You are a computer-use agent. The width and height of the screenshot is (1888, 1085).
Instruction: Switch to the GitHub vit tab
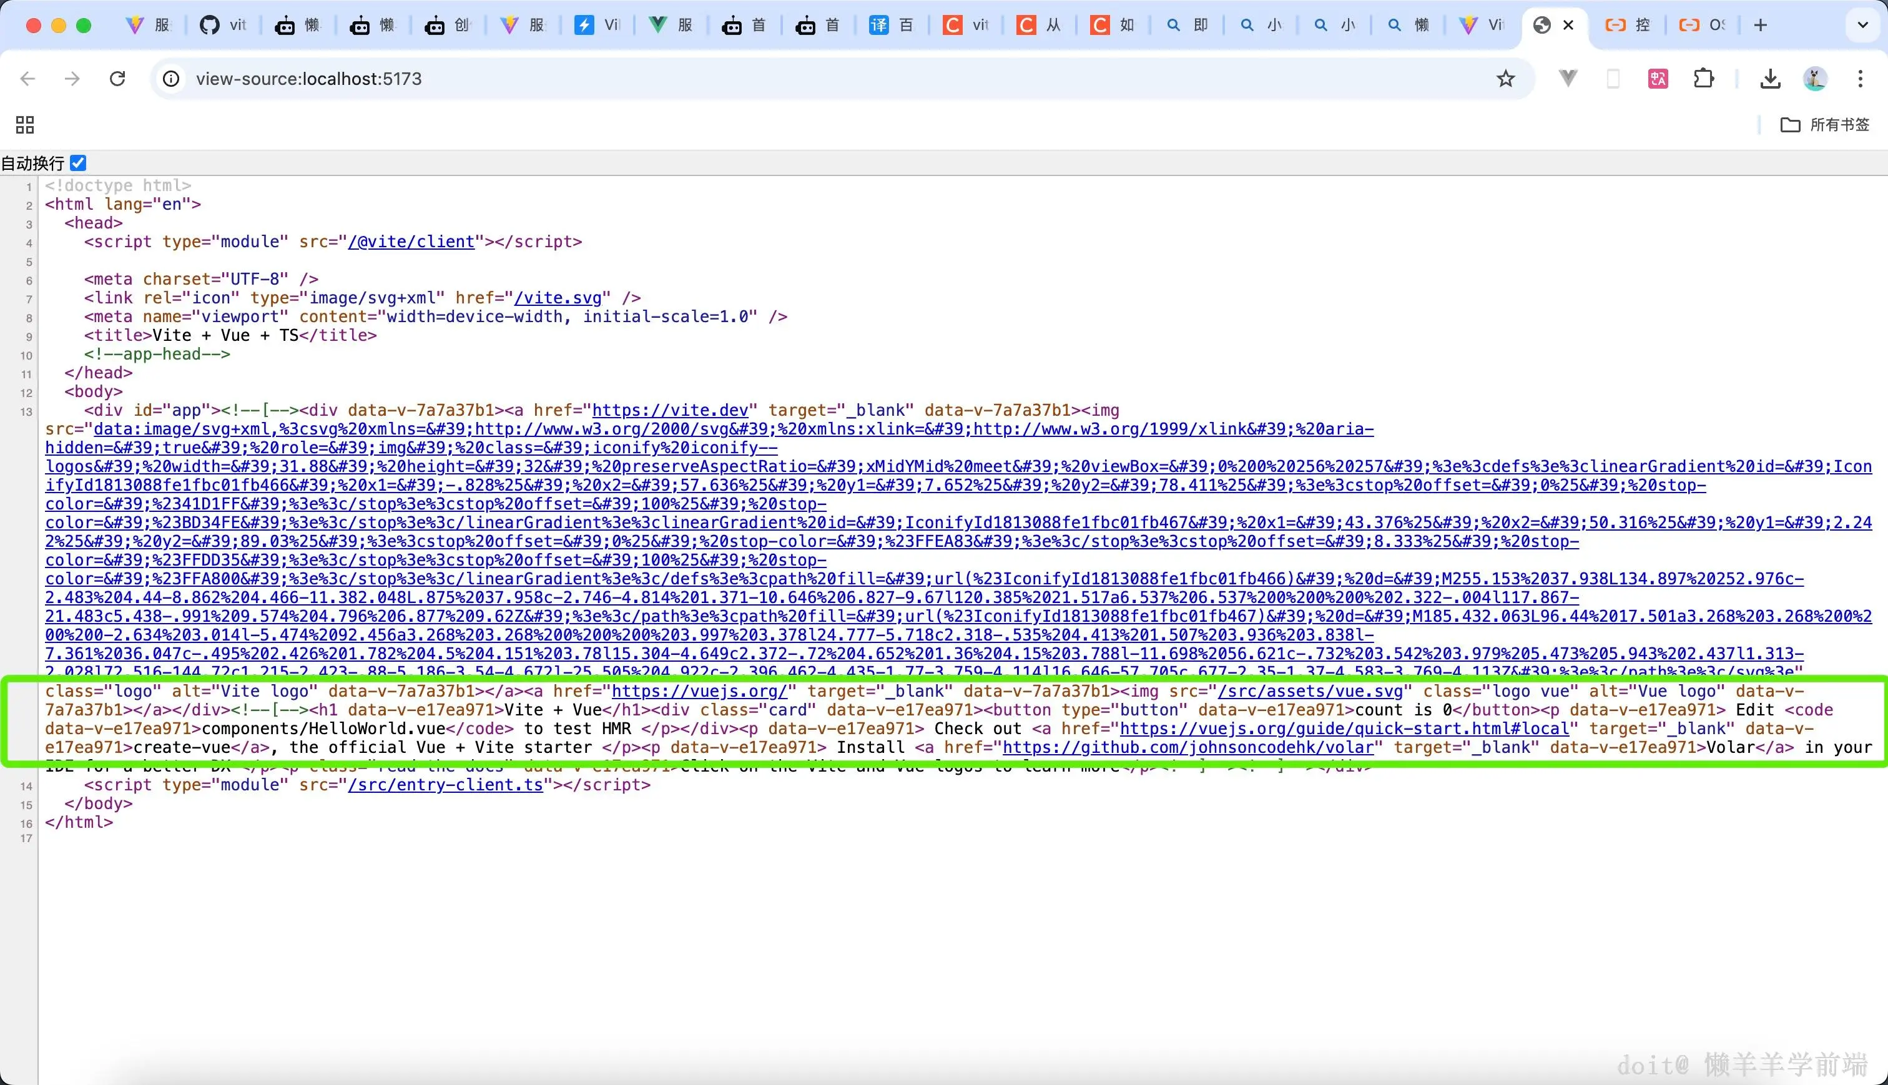point(223,24)
